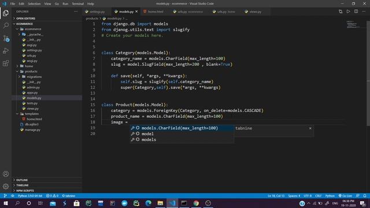Open notifications bell in status bar
The height and width of the screenshot is (208, 370).
tap(365, 196)
